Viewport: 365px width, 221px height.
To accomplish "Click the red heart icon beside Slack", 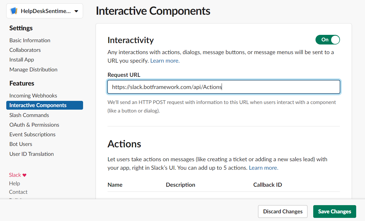I will [24, 175].
